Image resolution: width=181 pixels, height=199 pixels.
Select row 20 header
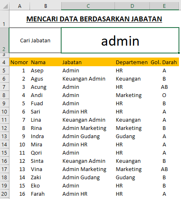(x=5, y=194)
